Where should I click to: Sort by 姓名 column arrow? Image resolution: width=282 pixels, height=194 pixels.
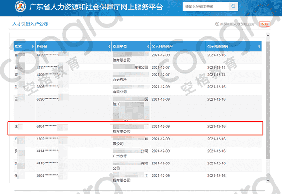tap(33, 47)
